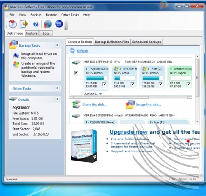
Task: Open help via blue question mark icon
Action: (x=36, y=24)
